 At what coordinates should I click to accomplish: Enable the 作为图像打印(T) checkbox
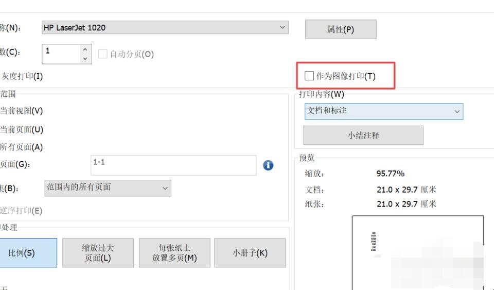click(x=309, y=76)
